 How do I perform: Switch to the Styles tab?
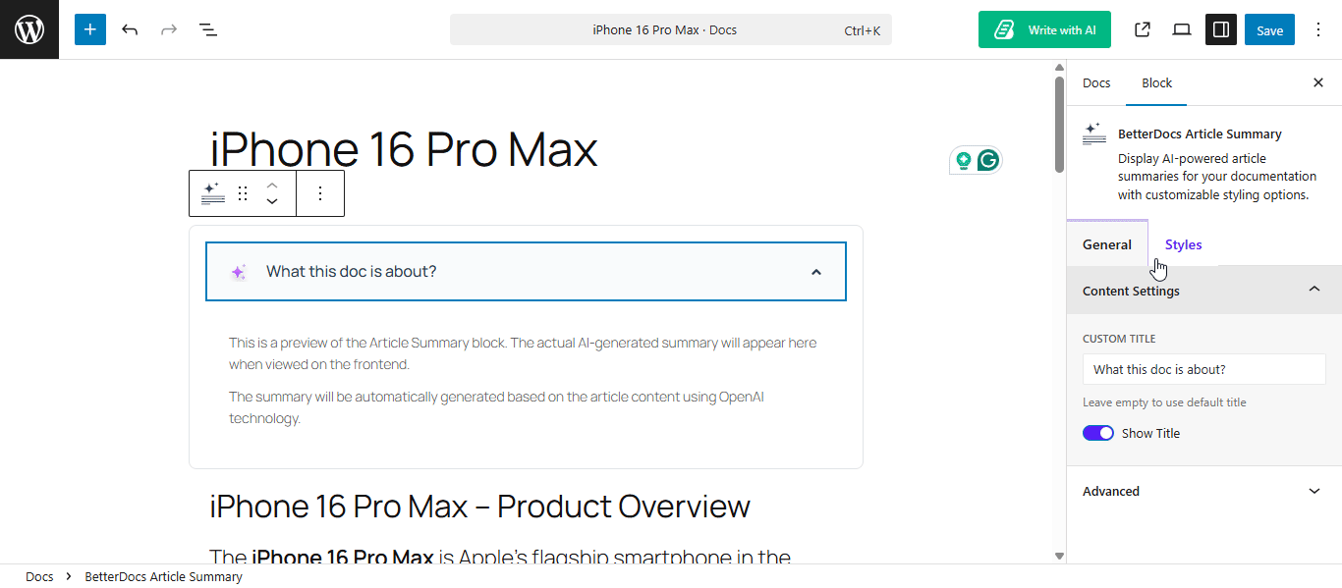[1183, 244]
